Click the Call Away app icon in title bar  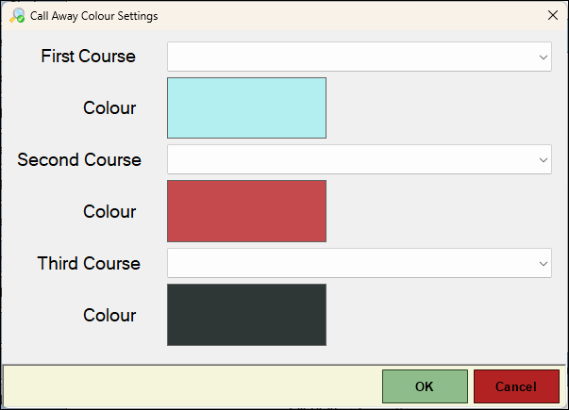point(17,15)
